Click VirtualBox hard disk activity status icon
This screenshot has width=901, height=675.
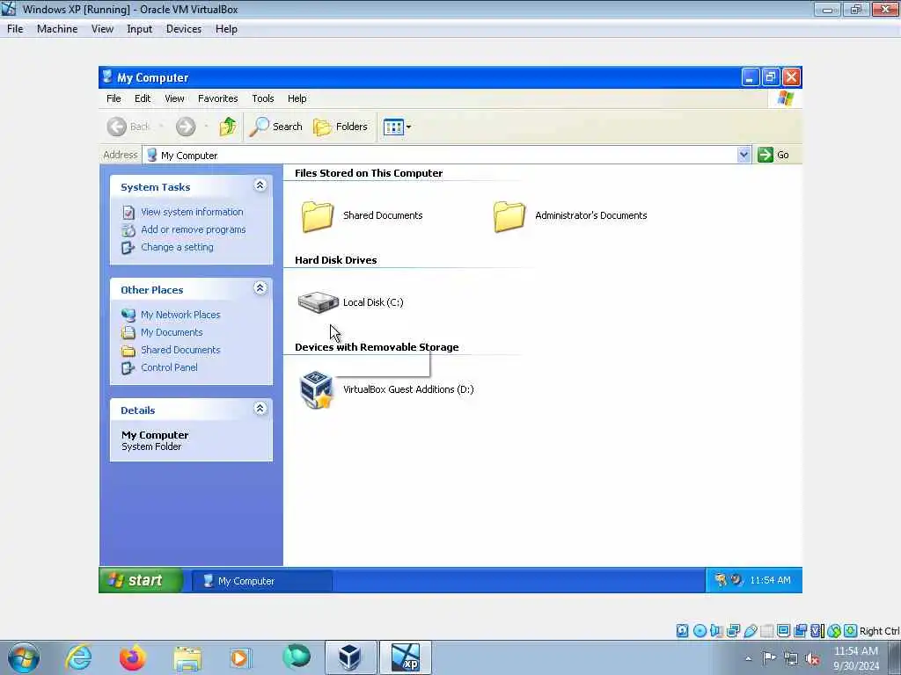(x=682, y=631)
